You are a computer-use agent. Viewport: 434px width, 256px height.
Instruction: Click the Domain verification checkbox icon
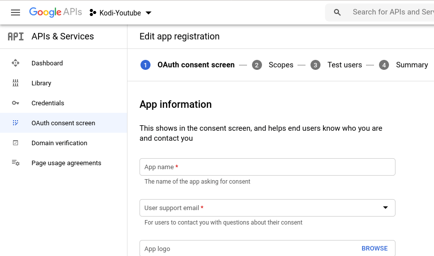[x=15, y=143]
